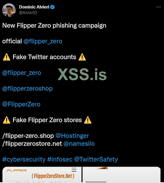Click the orange Flipper logo
This screenshot has height=183, width=164.
click(16, 171)
